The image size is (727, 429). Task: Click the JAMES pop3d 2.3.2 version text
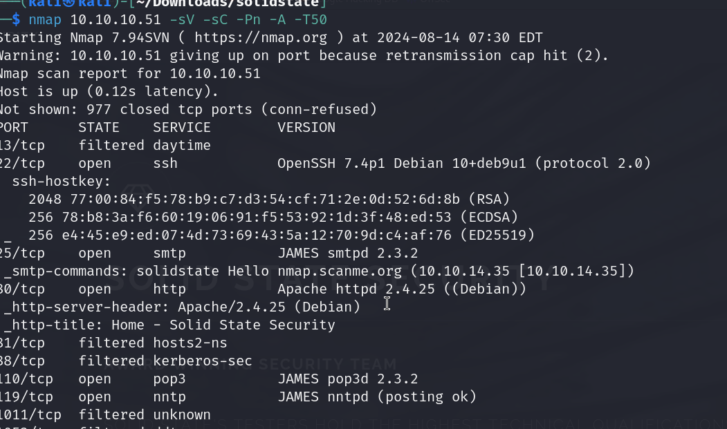[357, 379]
